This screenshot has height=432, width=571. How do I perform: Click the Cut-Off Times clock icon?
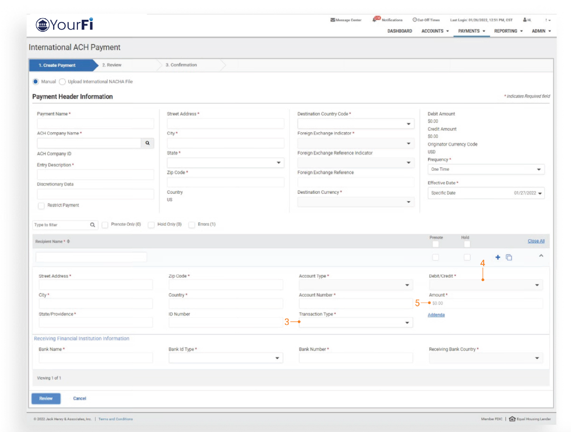(414, 20)
